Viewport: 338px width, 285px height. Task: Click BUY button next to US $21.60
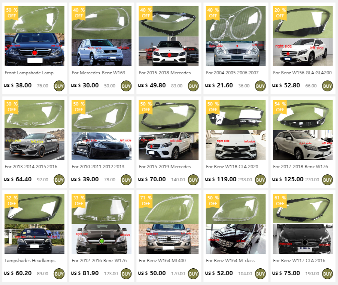(x=260, y=86)
